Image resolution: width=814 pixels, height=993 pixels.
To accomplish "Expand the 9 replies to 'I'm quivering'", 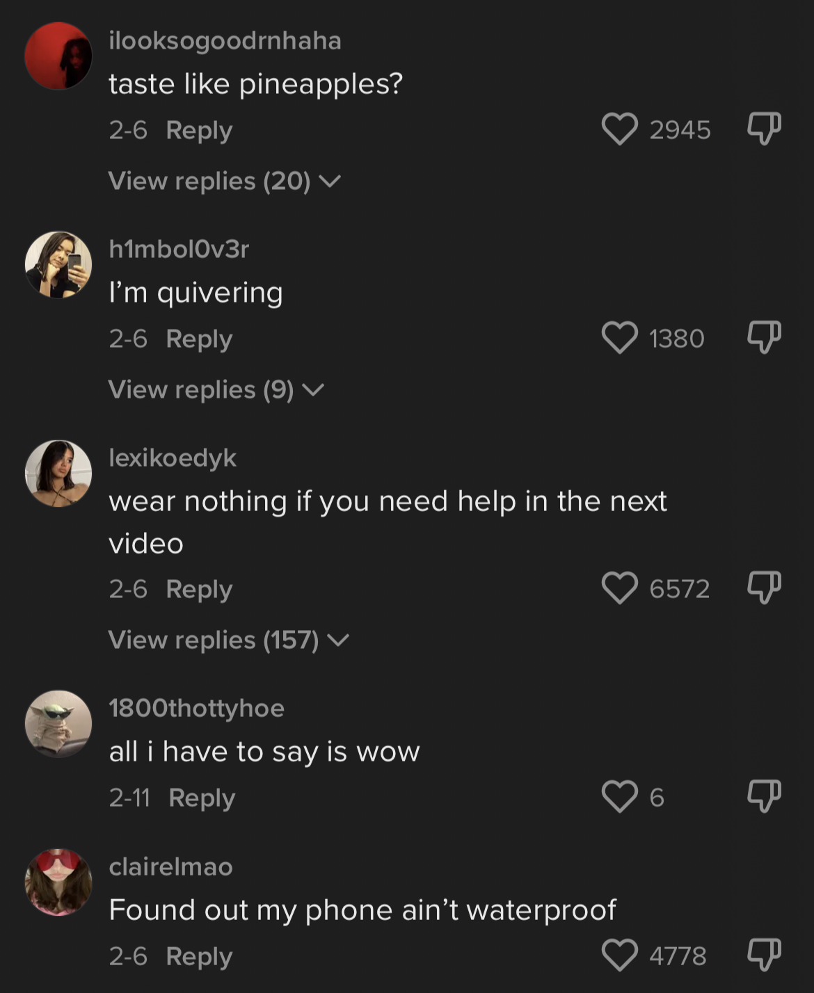I will (x=216, y=390).
